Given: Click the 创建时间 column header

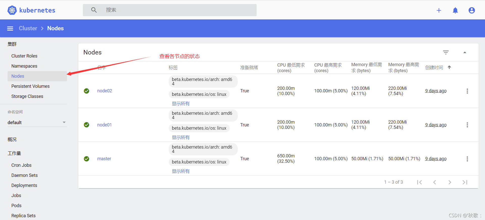Looking at the screenshot, I should coord(434,68).
